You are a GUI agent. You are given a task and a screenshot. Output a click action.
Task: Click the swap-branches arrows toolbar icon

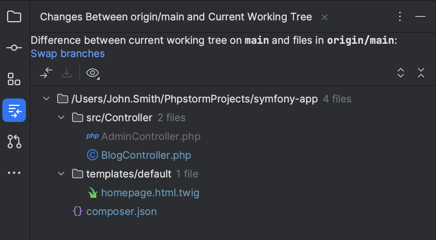[46, 73]
